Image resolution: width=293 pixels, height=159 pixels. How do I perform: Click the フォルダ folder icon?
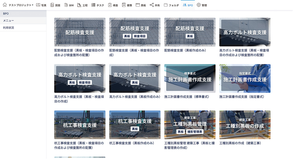click(166, 5)
